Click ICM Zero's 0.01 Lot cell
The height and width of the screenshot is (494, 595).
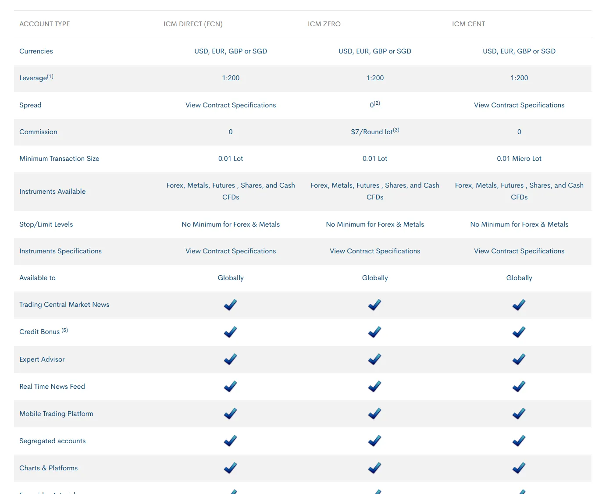375,159
